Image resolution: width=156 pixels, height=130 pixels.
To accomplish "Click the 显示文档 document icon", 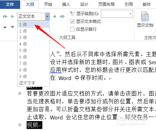I will [145, 16].
